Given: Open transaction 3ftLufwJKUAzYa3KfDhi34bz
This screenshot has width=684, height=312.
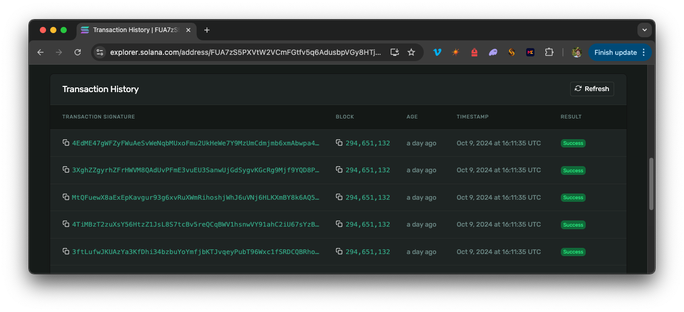Looking at the screenshot, I should click(x=196, y=252).
